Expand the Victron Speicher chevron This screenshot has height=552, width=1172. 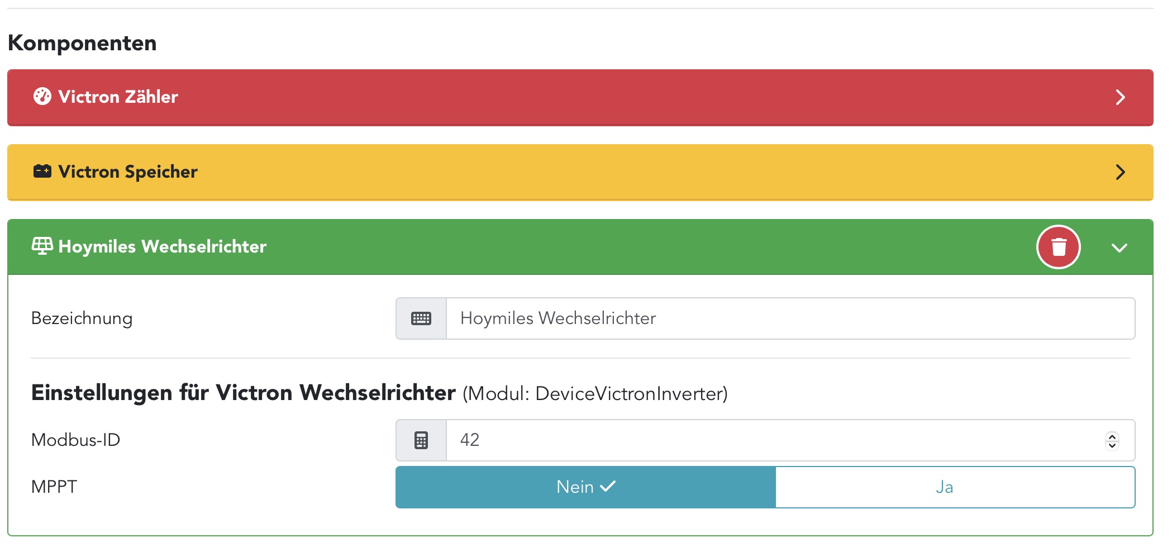tap(1120, 172)
